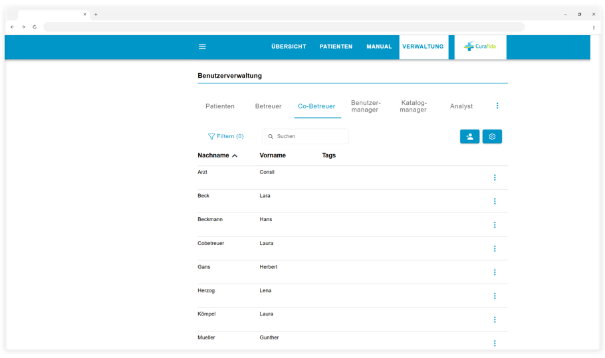Switch to the Benutzermanager tab
Viewport: 605px width, 358px height.
tap(366, 106)
